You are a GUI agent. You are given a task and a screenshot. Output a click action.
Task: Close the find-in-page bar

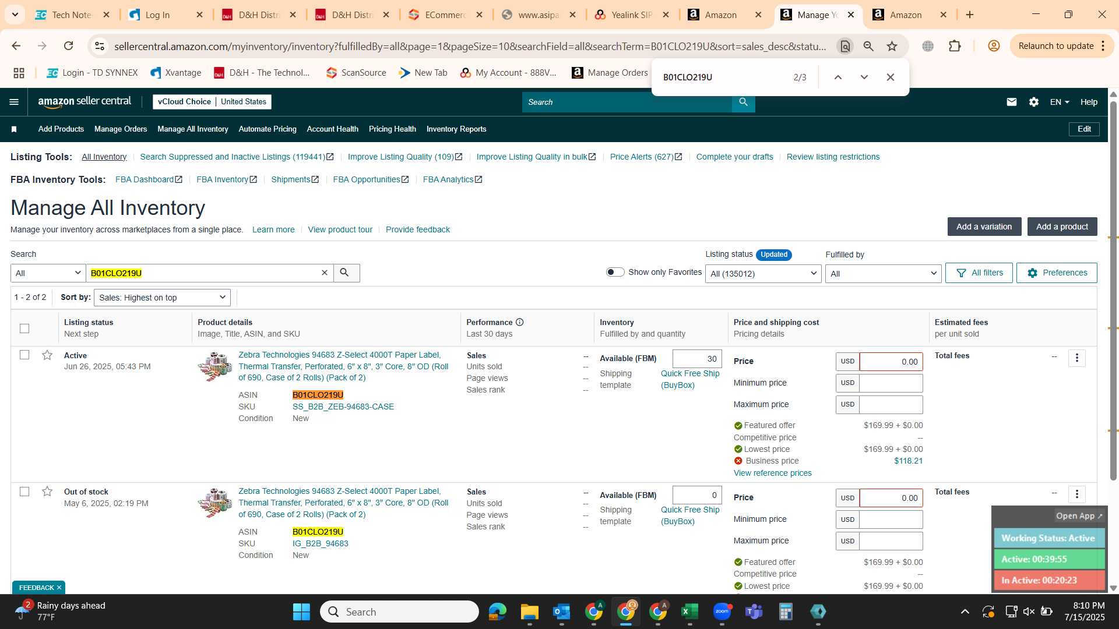click(890, 77)
